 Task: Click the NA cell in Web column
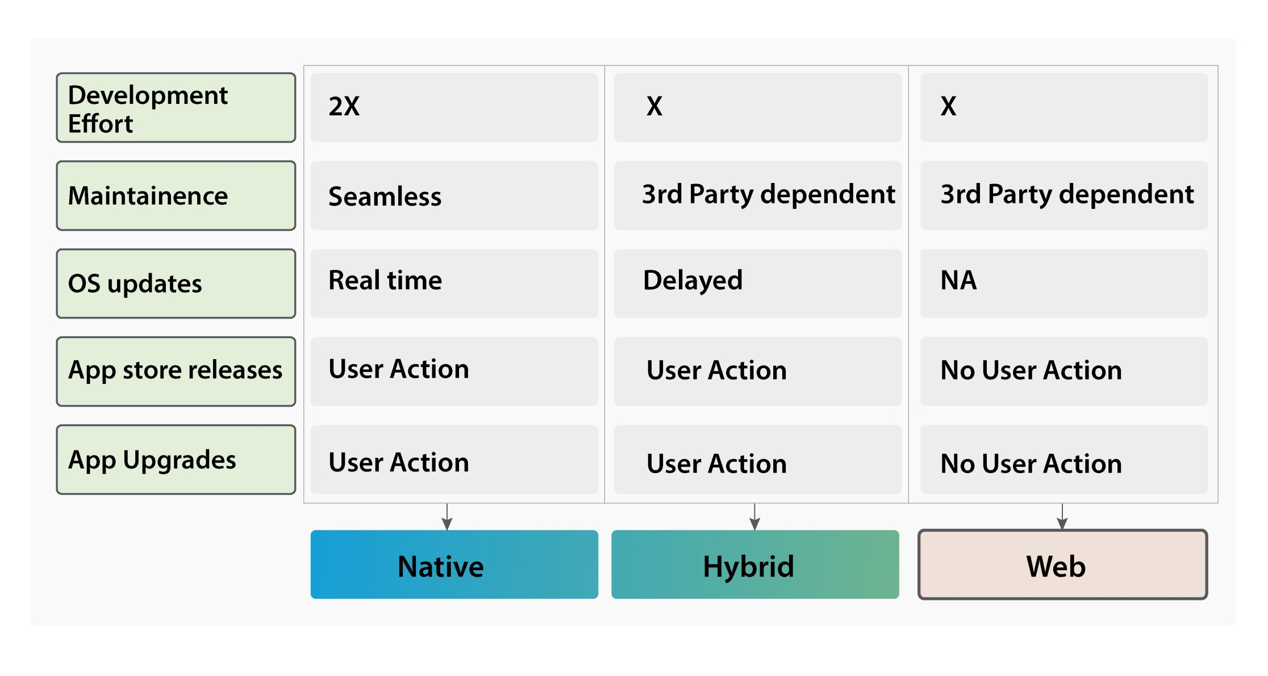1064,283
